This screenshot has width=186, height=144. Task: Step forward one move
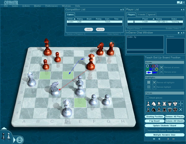click(168, 139)
